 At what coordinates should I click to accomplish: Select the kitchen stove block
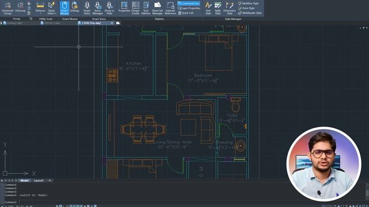point(112,75)
